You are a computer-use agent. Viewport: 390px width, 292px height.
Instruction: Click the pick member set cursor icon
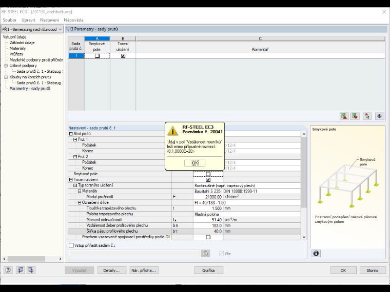(367, 116)
